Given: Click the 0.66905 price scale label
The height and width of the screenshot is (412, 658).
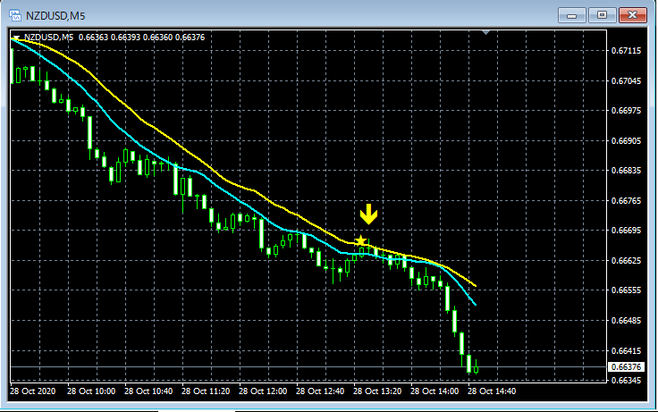Looking at the screenshot, I should point(626,140).
